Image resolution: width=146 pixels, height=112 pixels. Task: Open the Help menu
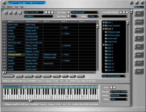pos(22,7)
